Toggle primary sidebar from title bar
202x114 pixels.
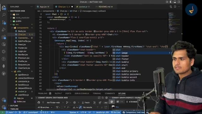171,2
